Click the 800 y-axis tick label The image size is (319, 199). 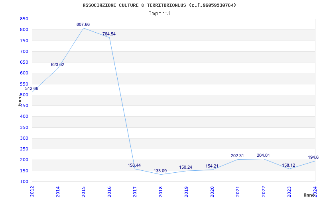24,29
